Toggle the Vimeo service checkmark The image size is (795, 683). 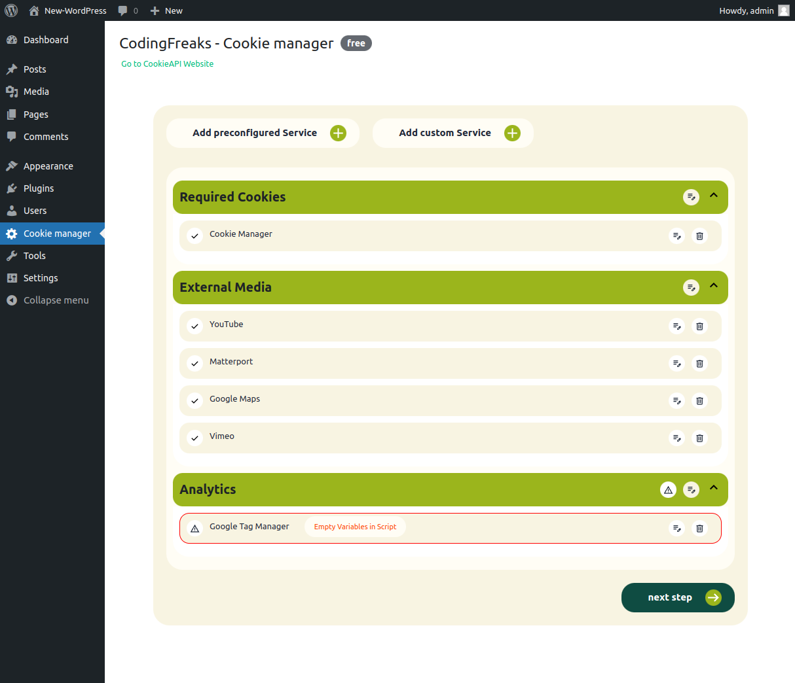click(194, 438)
